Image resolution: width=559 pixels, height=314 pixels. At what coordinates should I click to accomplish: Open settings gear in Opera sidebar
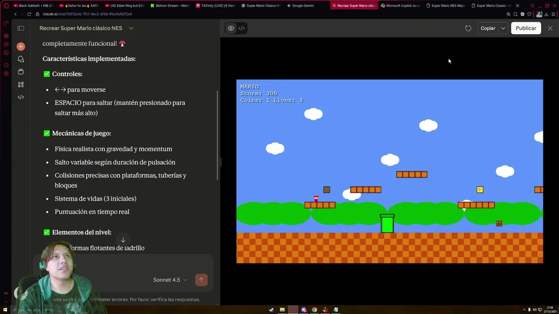coord(6,74)
